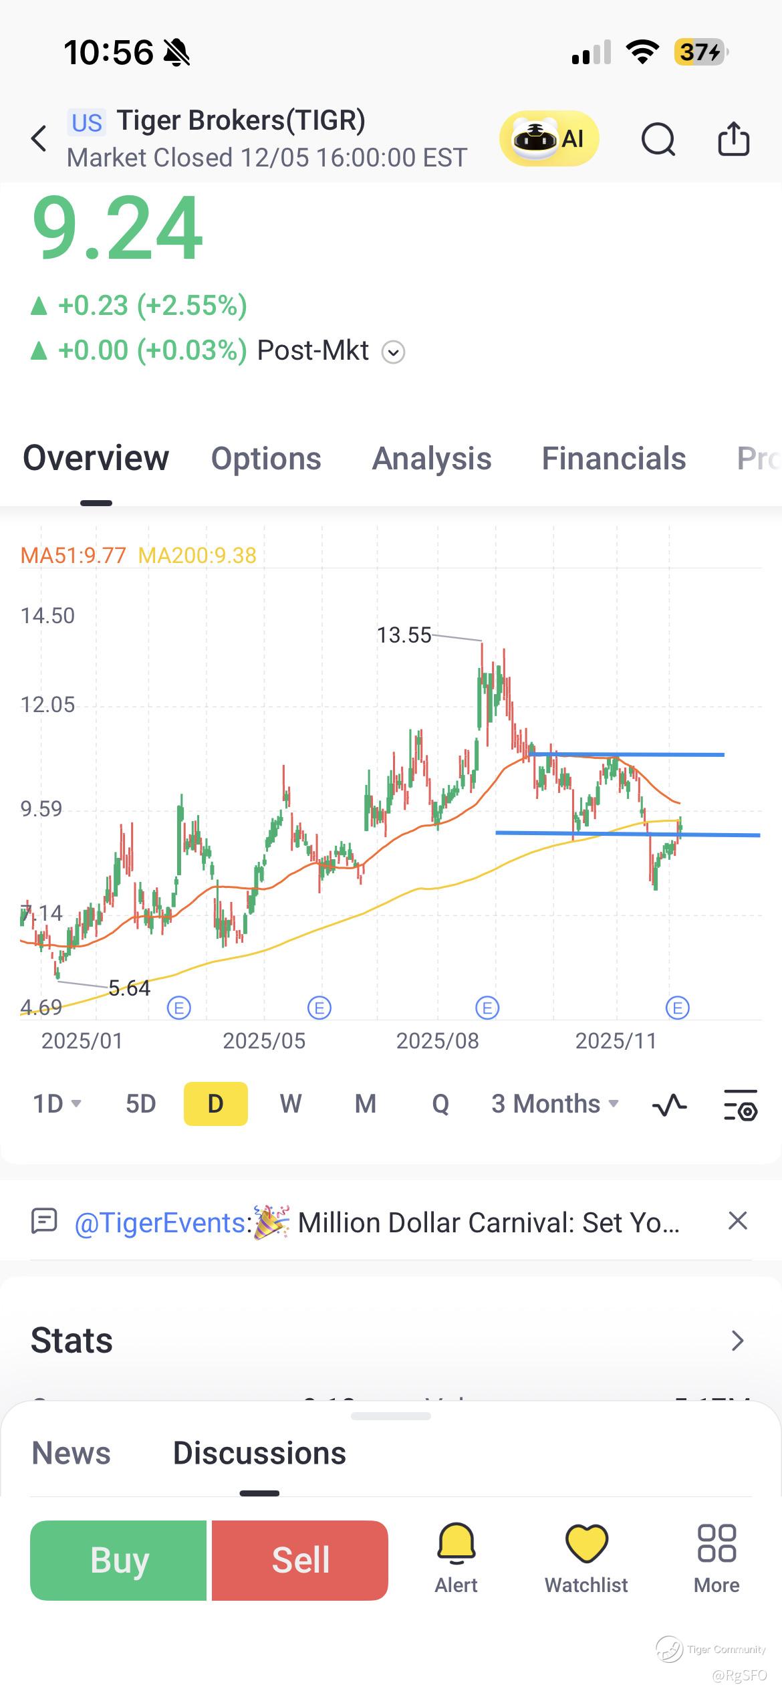Open the Stats heading
This screenshot has width=782, height=1693.
tap(72, 1341)
